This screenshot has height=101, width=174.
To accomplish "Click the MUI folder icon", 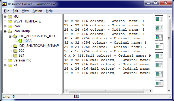I will (x=10, y=17).
